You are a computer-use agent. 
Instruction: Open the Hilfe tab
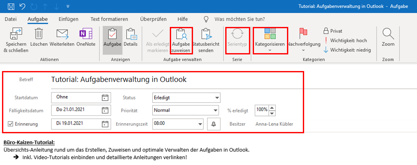182,19
